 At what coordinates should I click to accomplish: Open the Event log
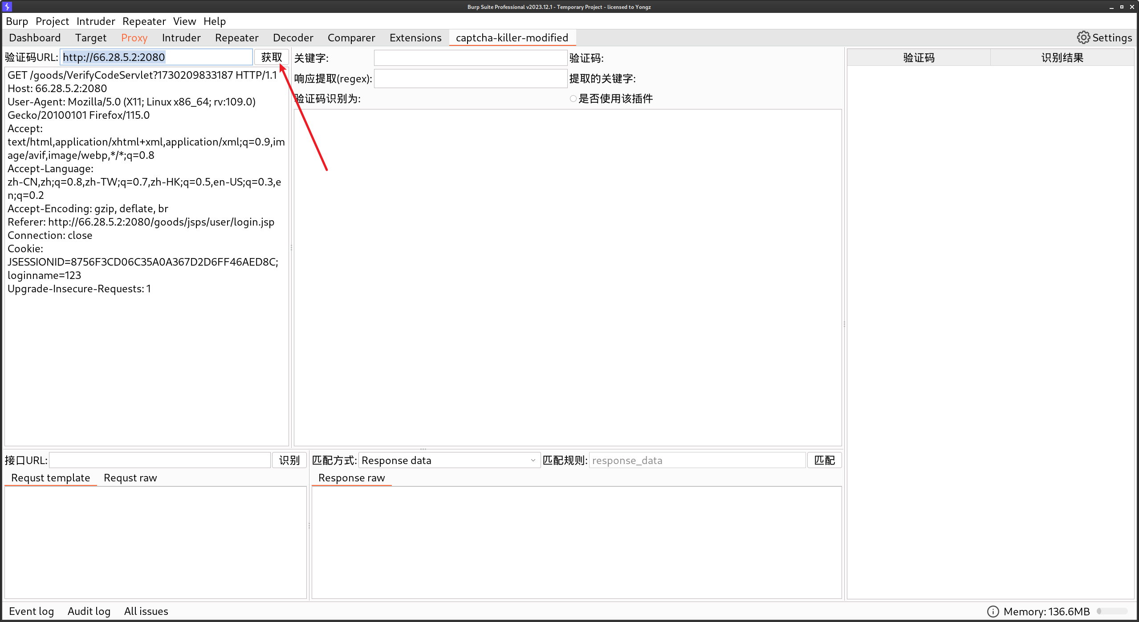click(x=31, y=611)
